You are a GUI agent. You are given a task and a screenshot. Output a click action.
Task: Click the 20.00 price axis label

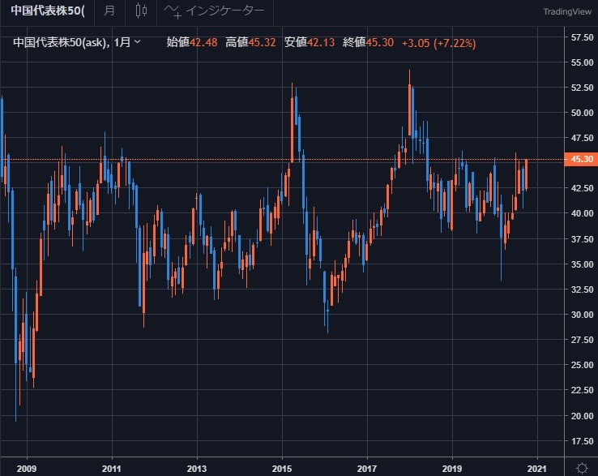click(x=582, y=416)
